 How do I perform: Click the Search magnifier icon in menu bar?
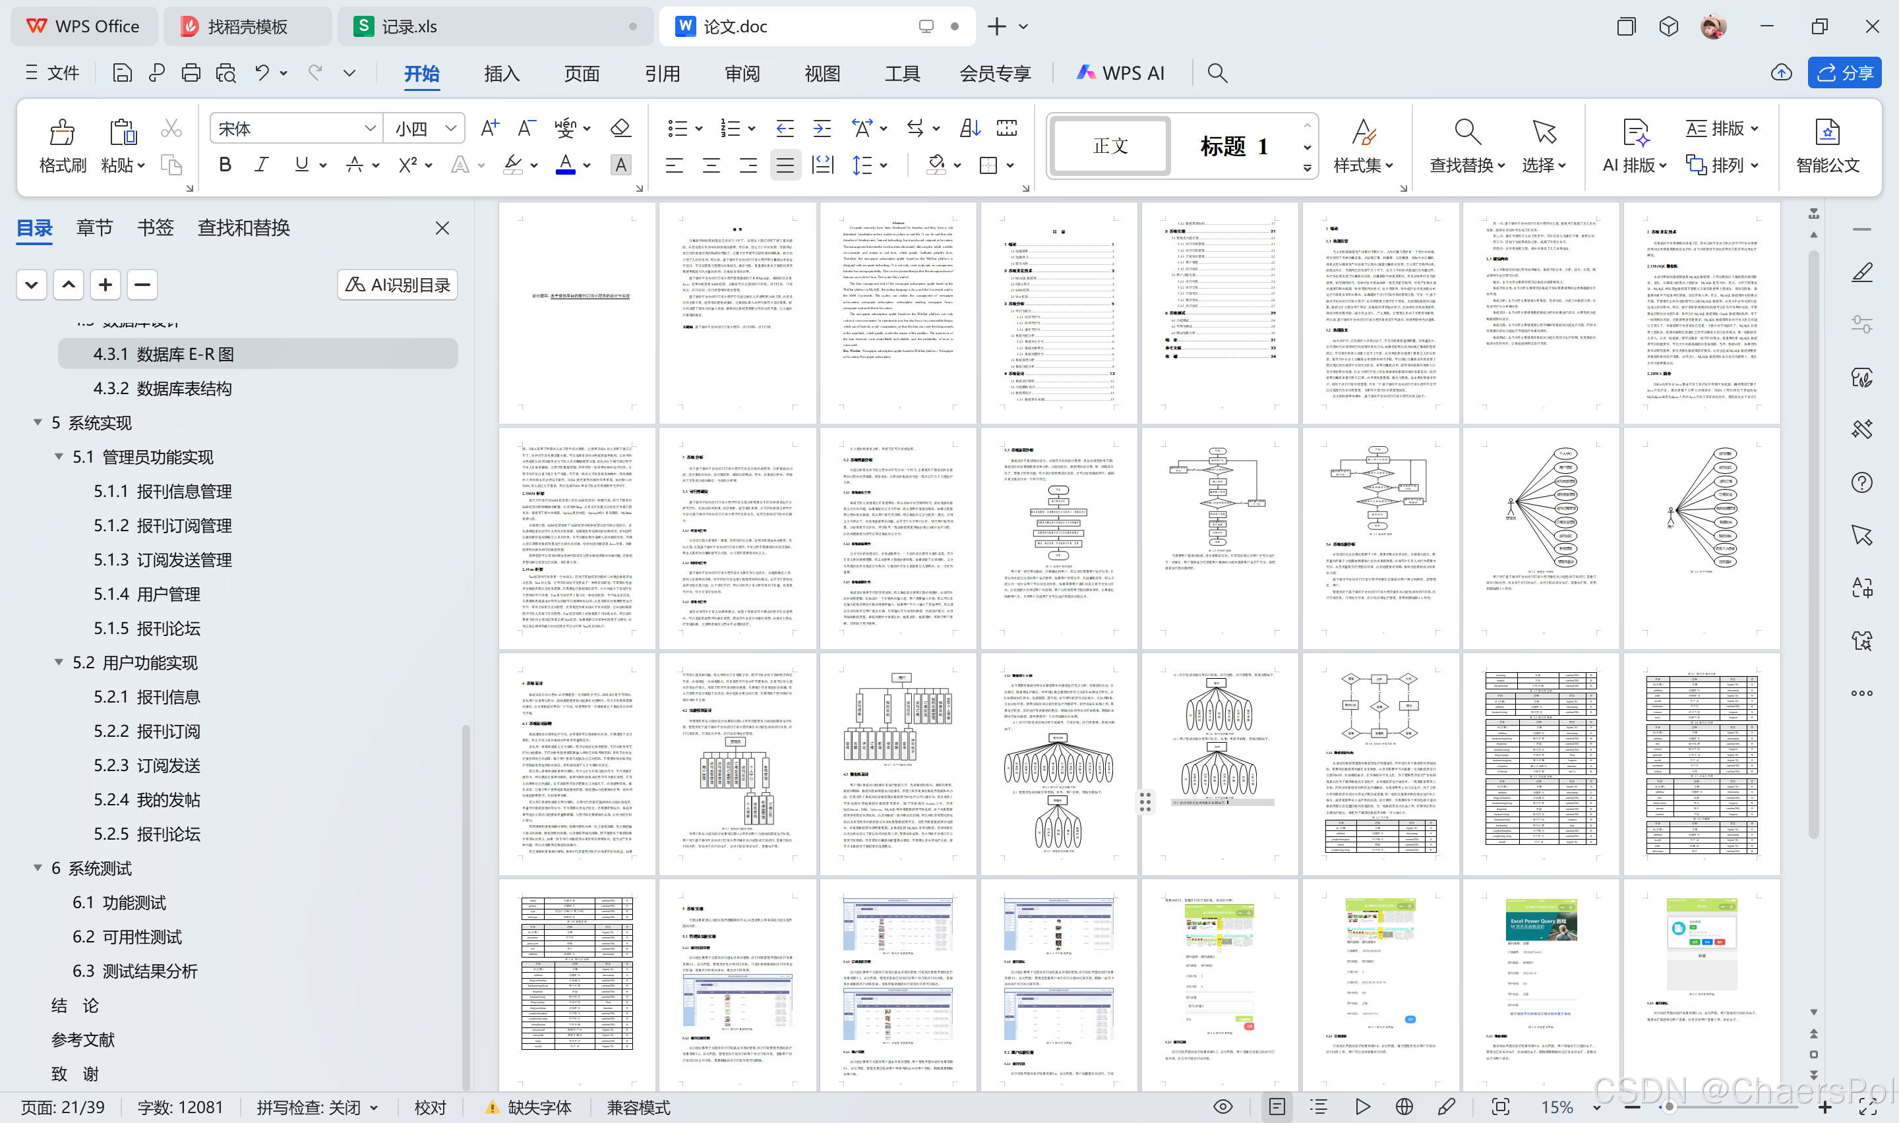pos(1217,72)
